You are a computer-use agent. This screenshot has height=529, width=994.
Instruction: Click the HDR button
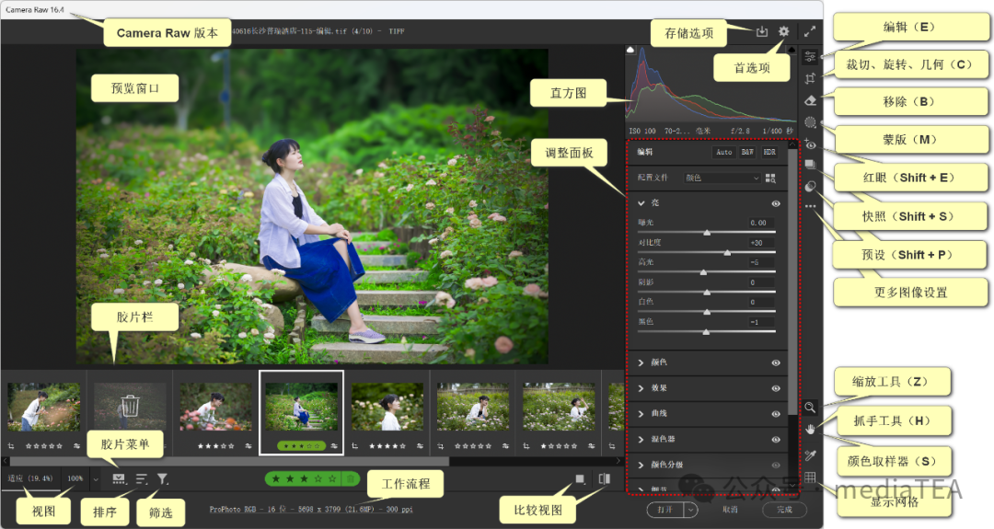point(769,152)
